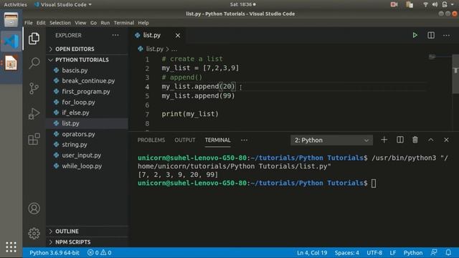Select the TERMINAL panel tab
The width and height of the screenshot is (459, 258).
tap(218, 140)
